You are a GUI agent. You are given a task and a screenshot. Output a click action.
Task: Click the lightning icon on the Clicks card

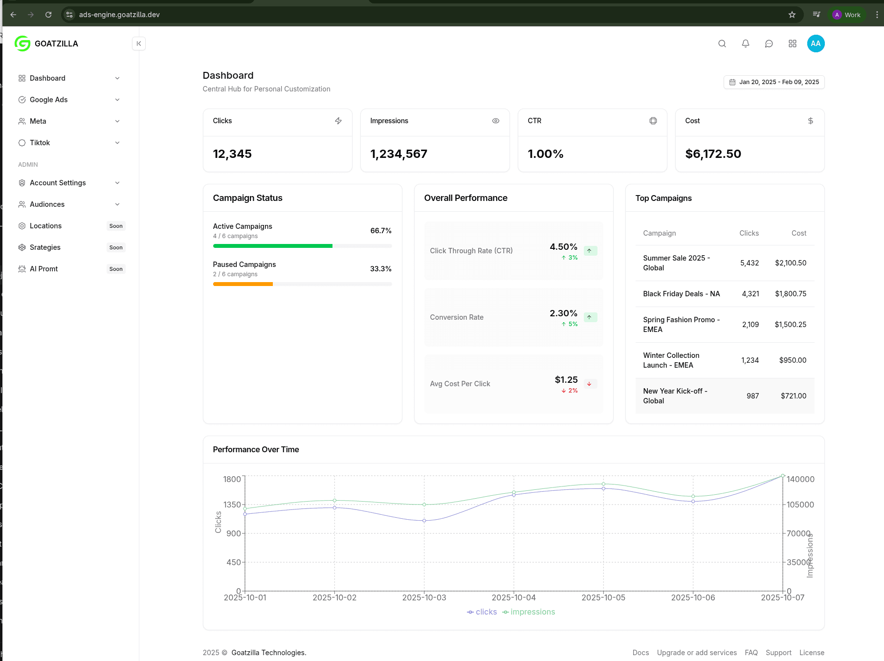tap(338, 121)
